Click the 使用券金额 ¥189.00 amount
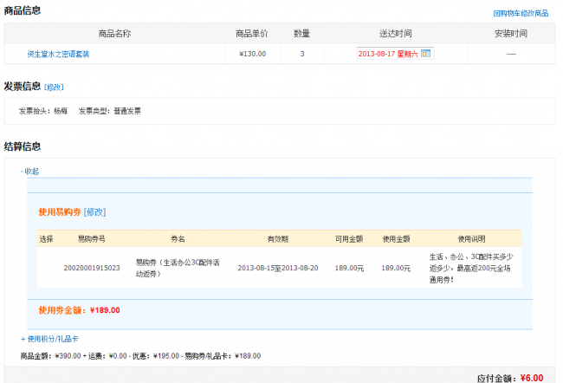Screen dimensions: 563x383 pyautogui.click(x=79, y=310)
